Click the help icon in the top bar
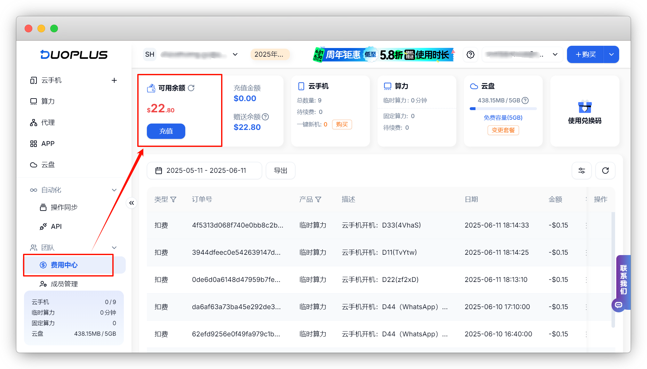 click(x=470, y=55)
